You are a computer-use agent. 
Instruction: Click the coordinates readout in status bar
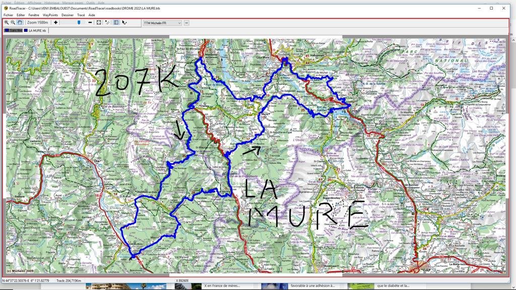tap(26, 281)
